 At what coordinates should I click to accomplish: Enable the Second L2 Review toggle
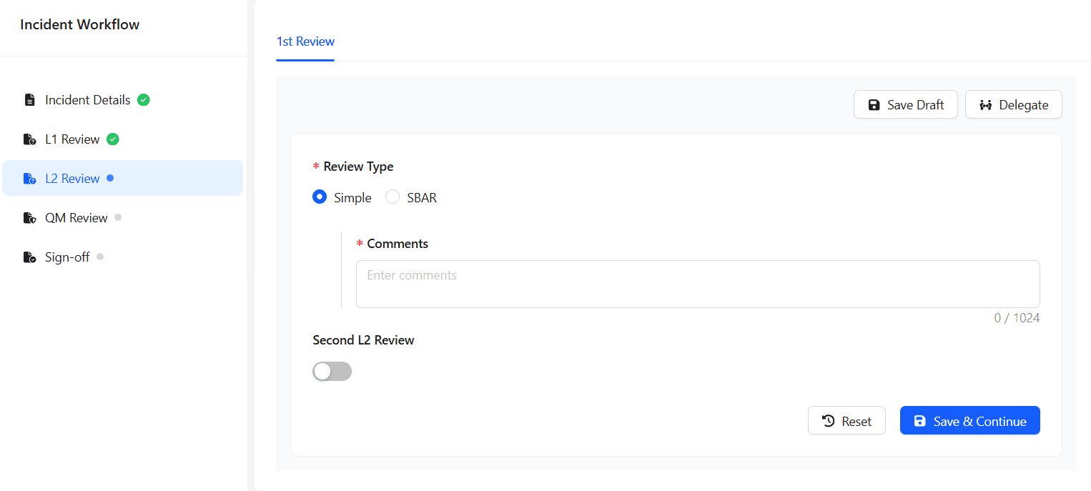pos(332,371)
